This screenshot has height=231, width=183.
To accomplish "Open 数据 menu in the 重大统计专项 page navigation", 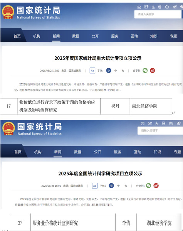I will pos(76,36).
